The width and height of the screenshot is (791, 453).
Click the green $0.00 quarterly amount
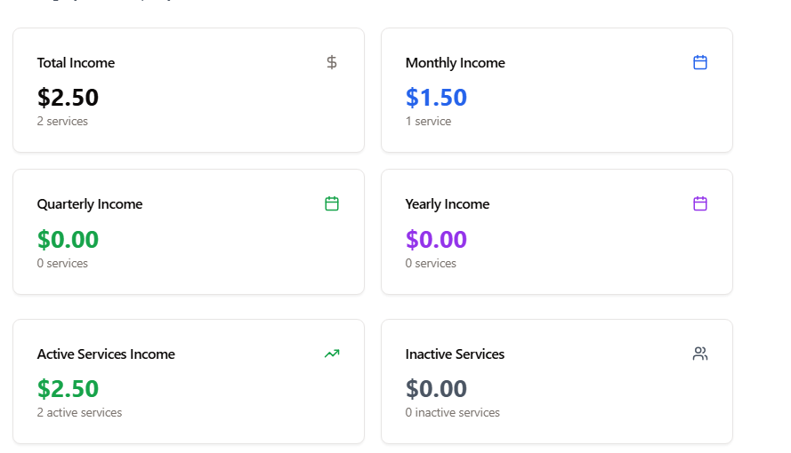coord(68,239)
